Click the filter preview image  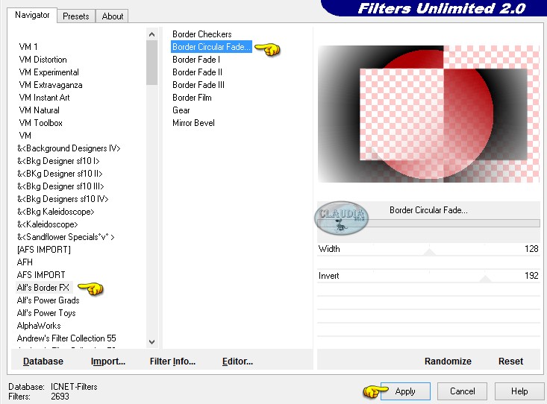pyautogui.click(x=428, y=114)
